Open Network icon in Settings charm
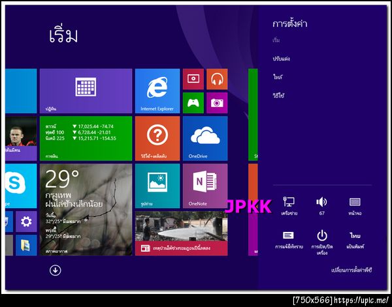Screen dimensions: 392x307 tap(289, 206)
